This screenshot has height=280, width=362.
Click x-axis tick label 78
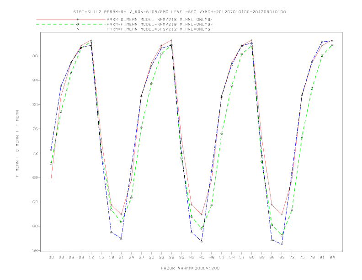(312, 257)
